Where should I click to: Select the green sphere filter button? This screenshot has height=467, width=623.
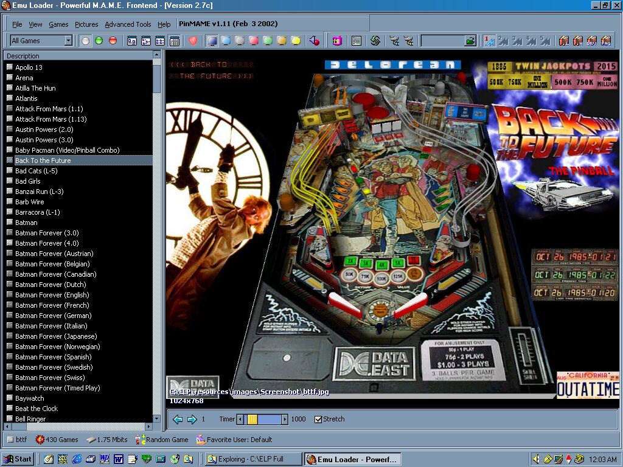tap(99, 41)
